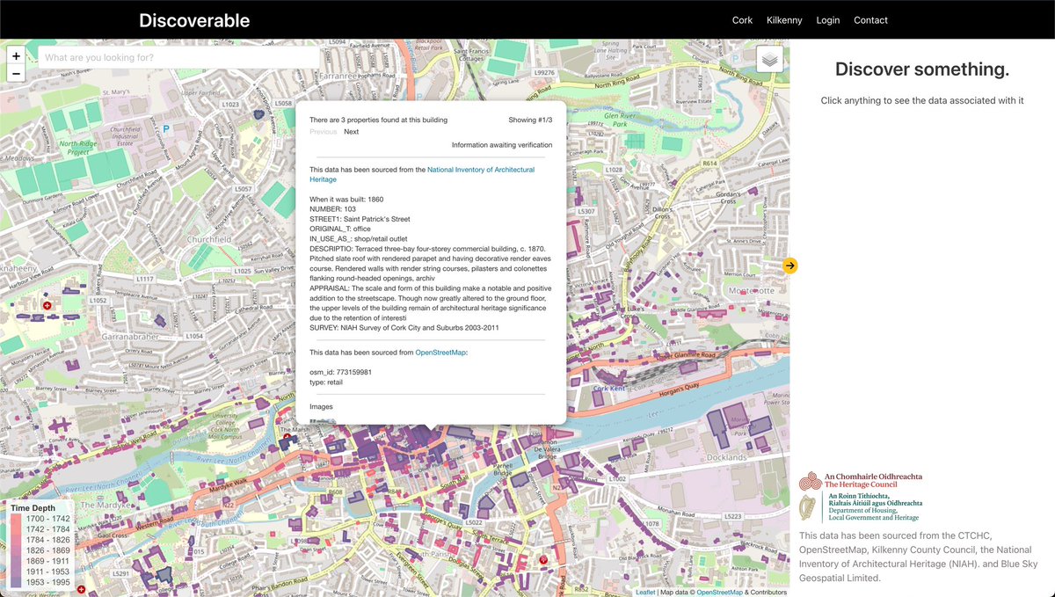Click the R614 road shield

709,164
